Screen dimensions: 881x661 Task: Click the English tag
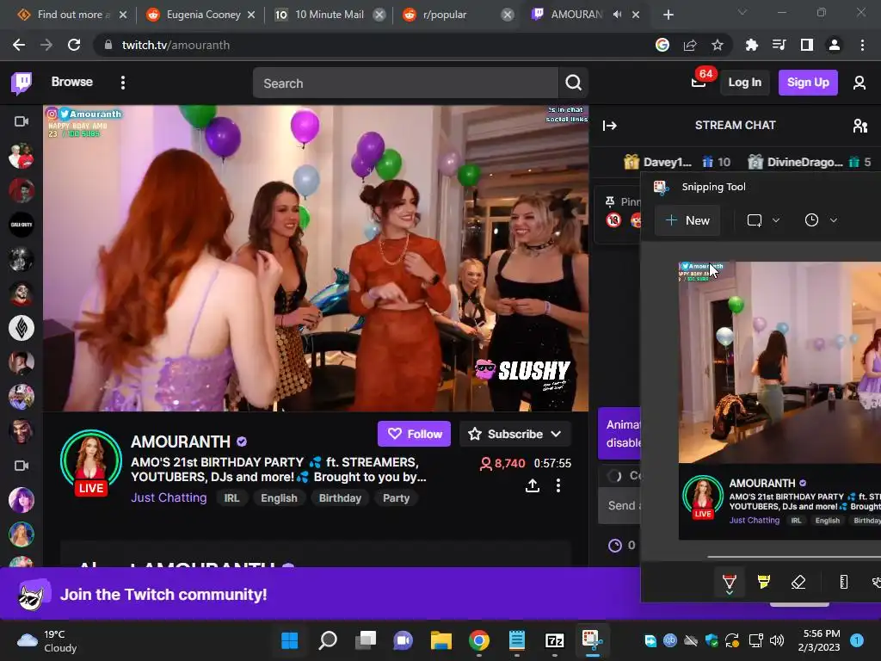click(279, 498)
